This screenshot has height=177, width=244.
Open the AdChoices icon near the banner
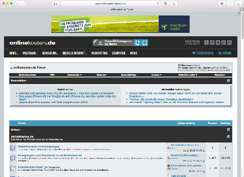coord(240,13)
